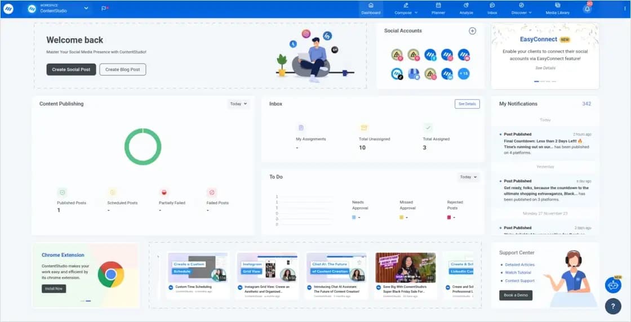Click the Failed Posts icon
Screen dimensions: 631x322
(x=212, y=192)
